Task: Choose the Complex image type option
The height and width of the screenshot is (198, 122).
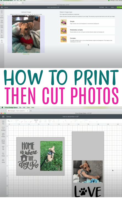Action: tap(87, 39)
